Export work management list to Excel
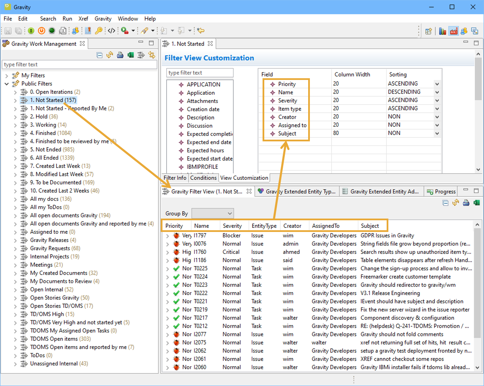 coord(131,55)
